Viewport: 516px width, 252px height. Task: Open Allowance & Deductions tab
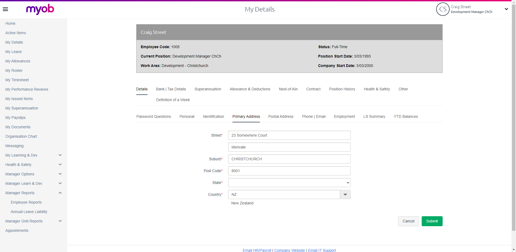[x=250, y=89]
